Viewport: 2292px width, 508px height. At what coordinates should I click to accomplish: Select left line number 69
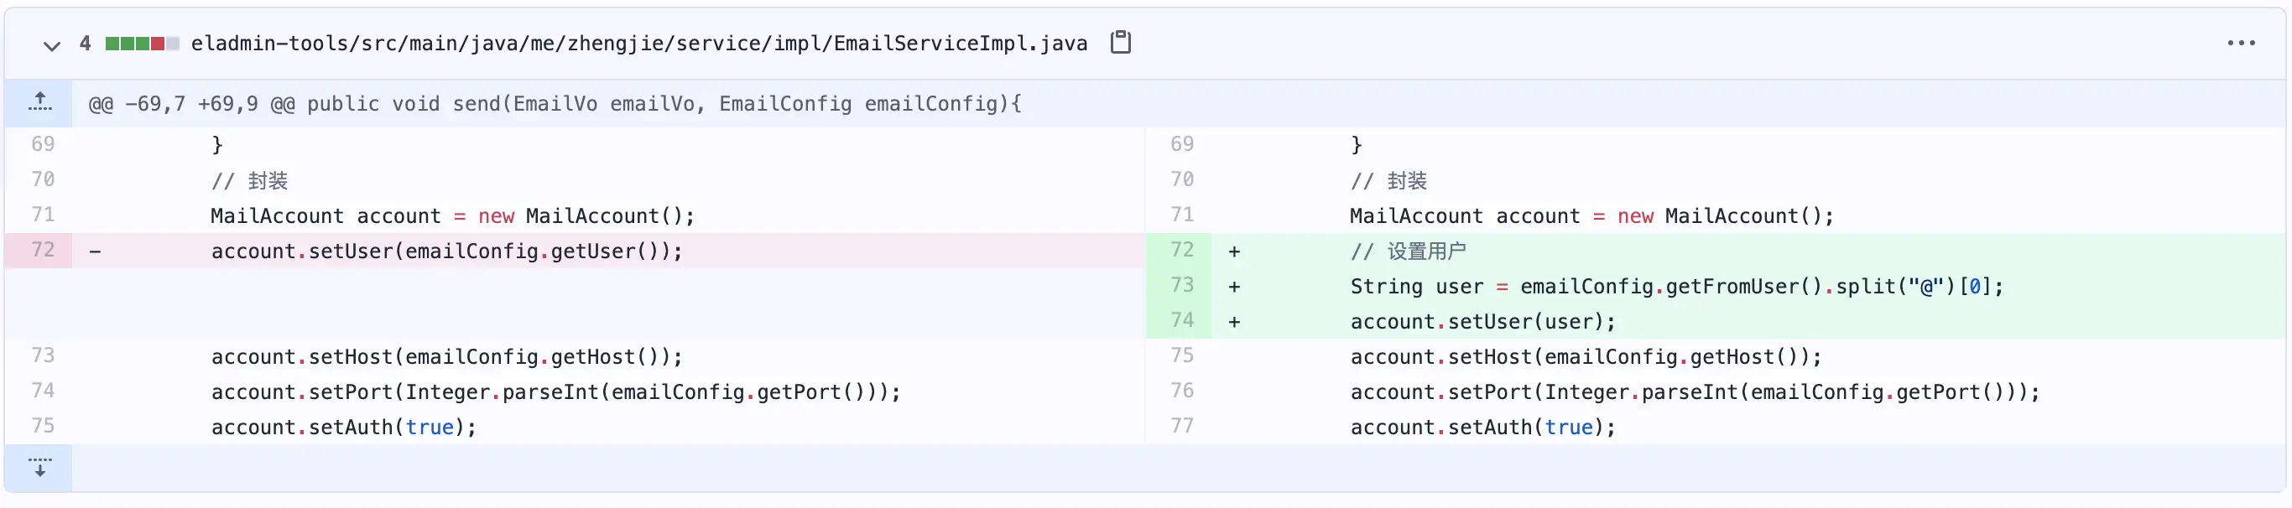coord(43,144)
